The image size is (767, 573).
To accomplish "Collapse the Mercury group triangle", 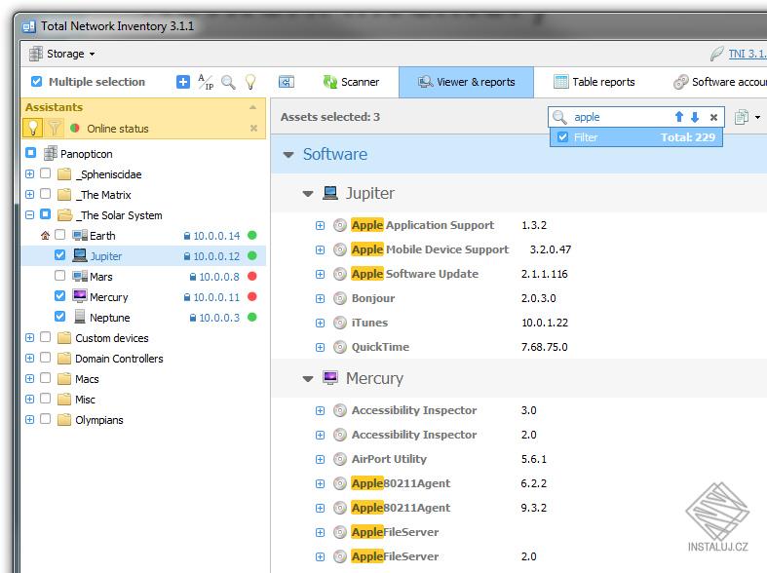I will pyautogui.click(x=308, y=378).
